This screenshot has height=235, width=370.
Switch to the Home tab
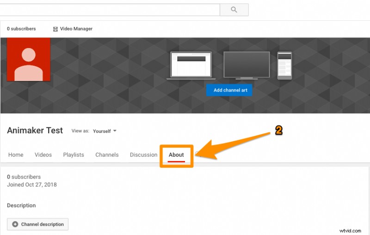16,155
